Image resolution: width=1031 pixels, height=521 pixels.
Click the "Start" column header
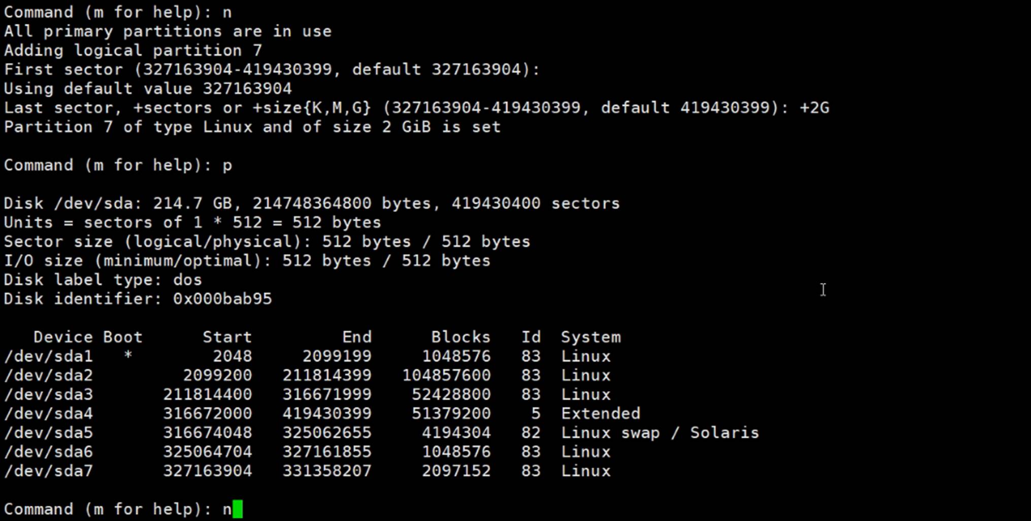click(x=227, y=337)
